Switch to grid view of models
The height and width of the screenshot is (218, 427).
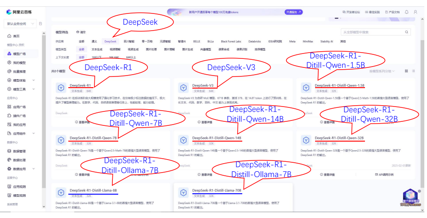point(406,71)
